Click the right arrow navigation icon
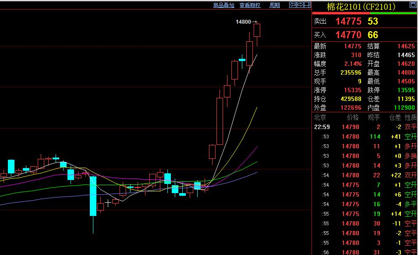 [300, 5]
